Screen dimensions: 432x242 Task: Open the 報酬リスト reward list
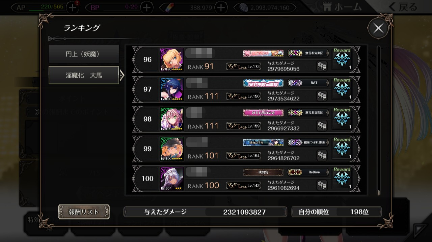84,212
